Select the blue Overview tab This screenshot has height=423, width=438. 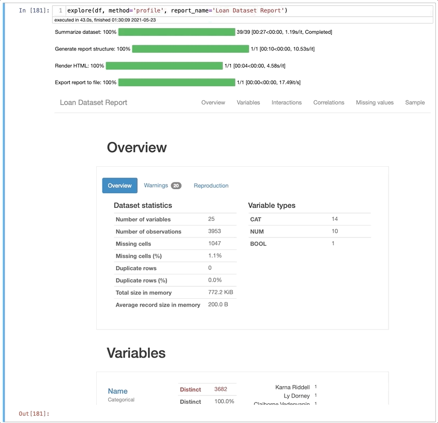(120, 186)
